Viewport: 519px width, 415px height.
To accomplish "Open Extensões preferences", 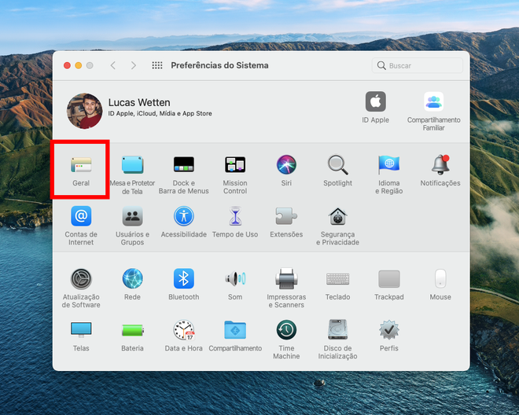I will [x=286, y=216].
